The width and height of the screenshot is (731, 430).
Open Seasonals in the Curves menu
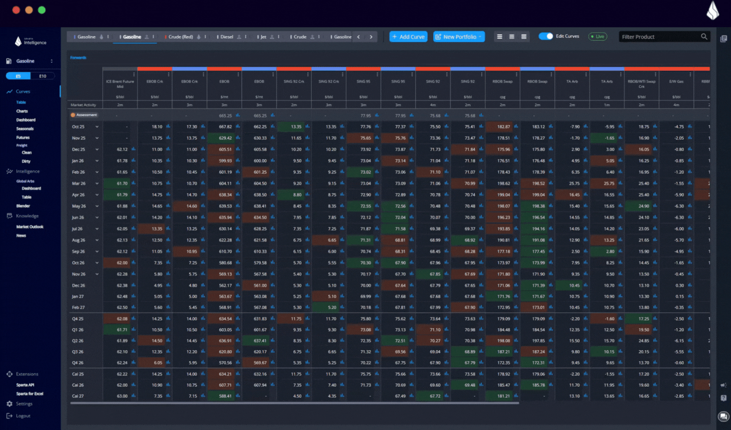[x=25, y=128]
